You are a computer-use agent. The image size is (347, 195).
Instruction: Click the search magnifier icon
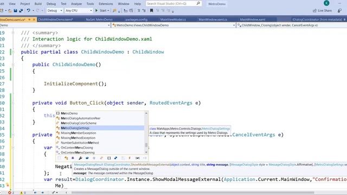(198, 4)
